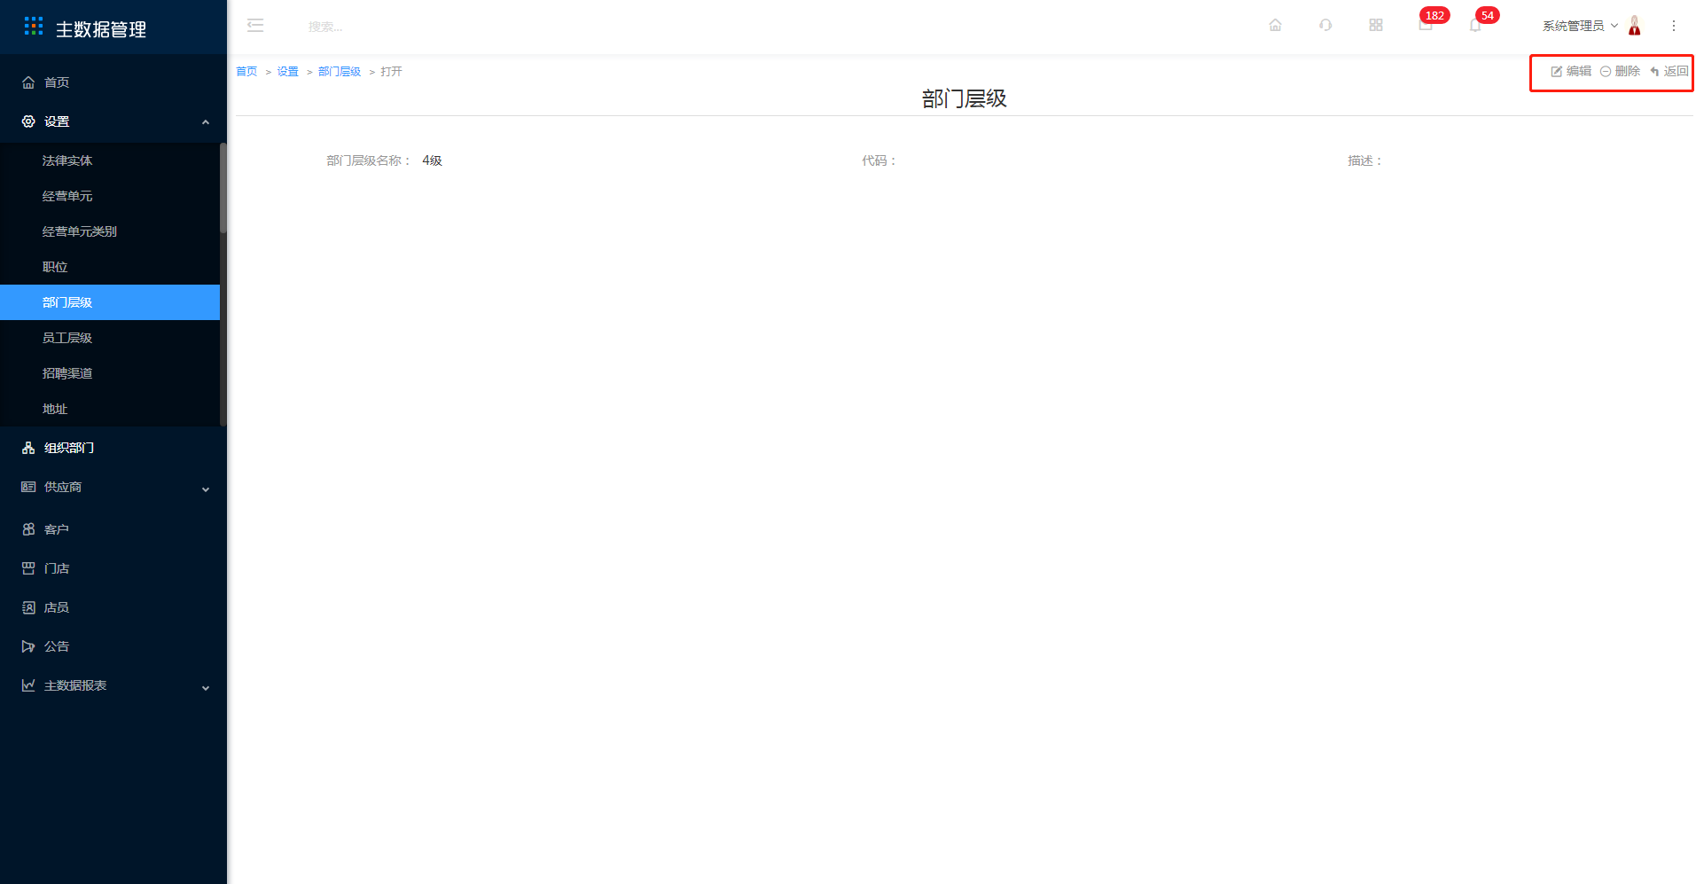1696x884 pixels.
Task: Open 组织部门 in sidebar
Action: coord(113,448)
